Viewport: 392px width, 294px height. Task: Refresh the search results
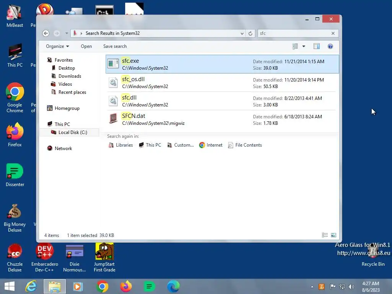pos(250,33)
